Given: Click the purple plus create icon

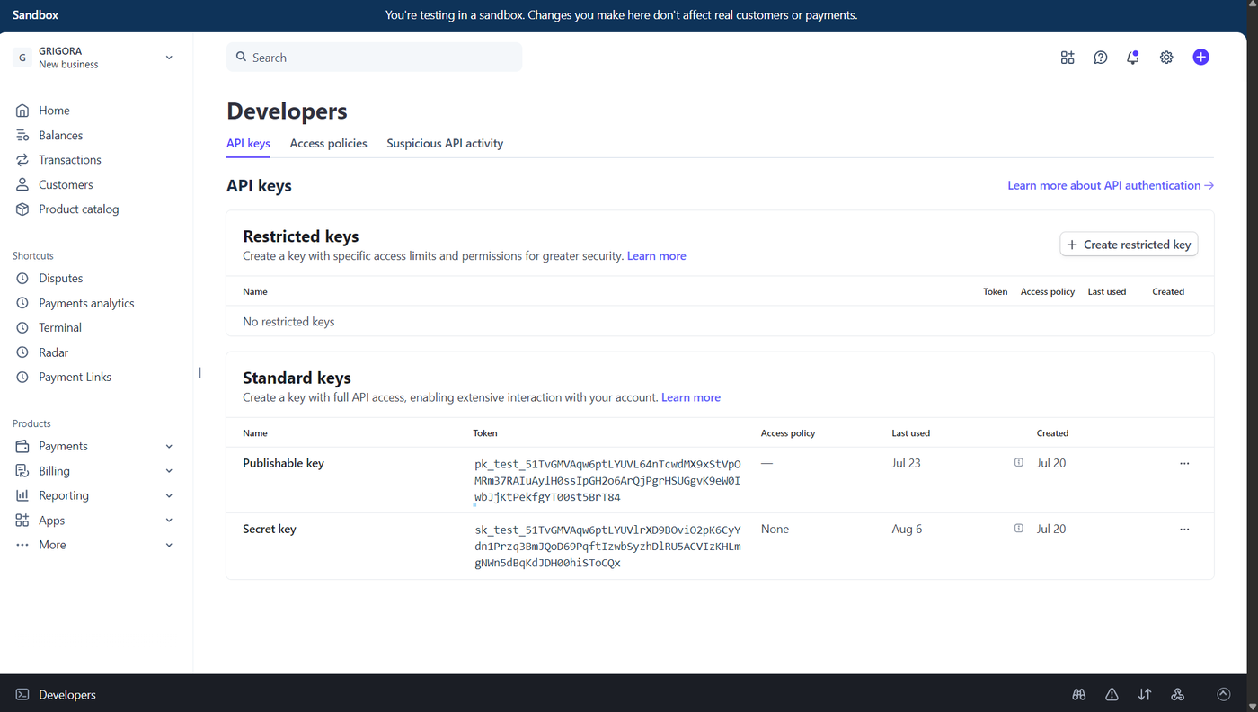Looking at the screenshot, I should click(1200, 57).
